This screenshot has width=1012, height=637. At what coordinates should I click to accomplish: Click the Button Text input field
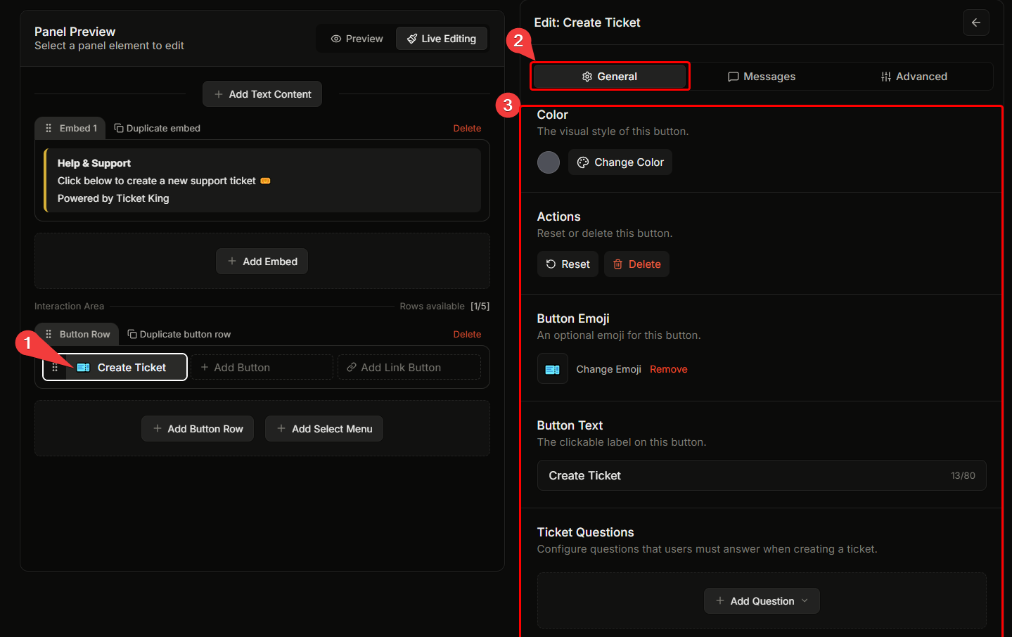762,475
